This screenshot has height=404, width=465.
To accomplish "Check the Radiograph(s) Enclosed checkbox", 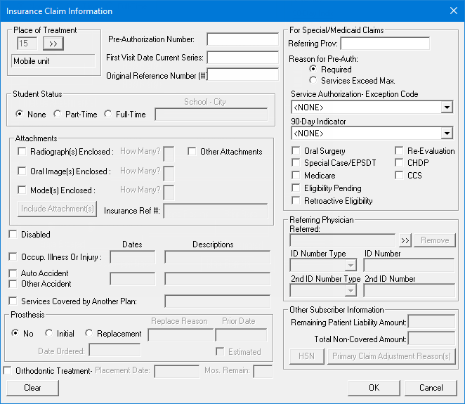I will point(22,152).
